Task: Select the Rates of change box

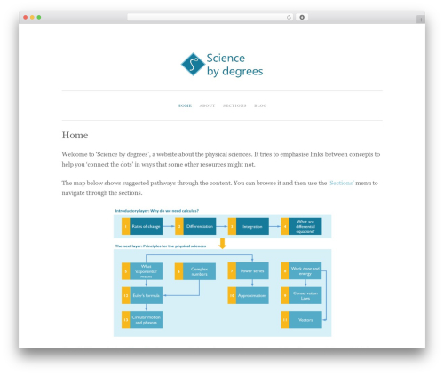Action: [x=142, y=227]
